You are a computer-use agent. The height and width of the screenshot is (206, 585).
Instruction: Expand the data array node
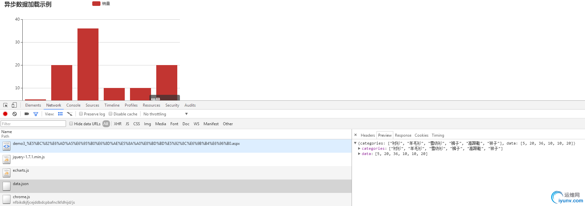pyautogui.click(x=359, y=154)
